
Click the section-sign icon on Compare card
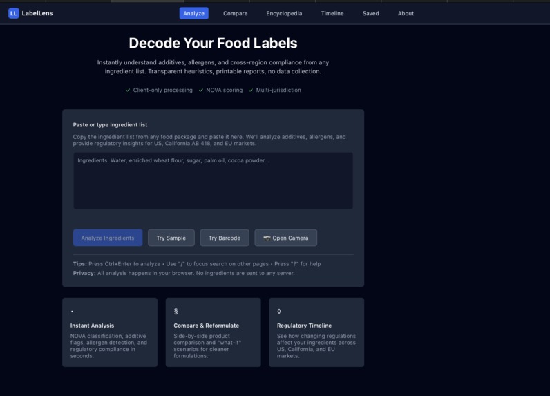coord(176,311)
